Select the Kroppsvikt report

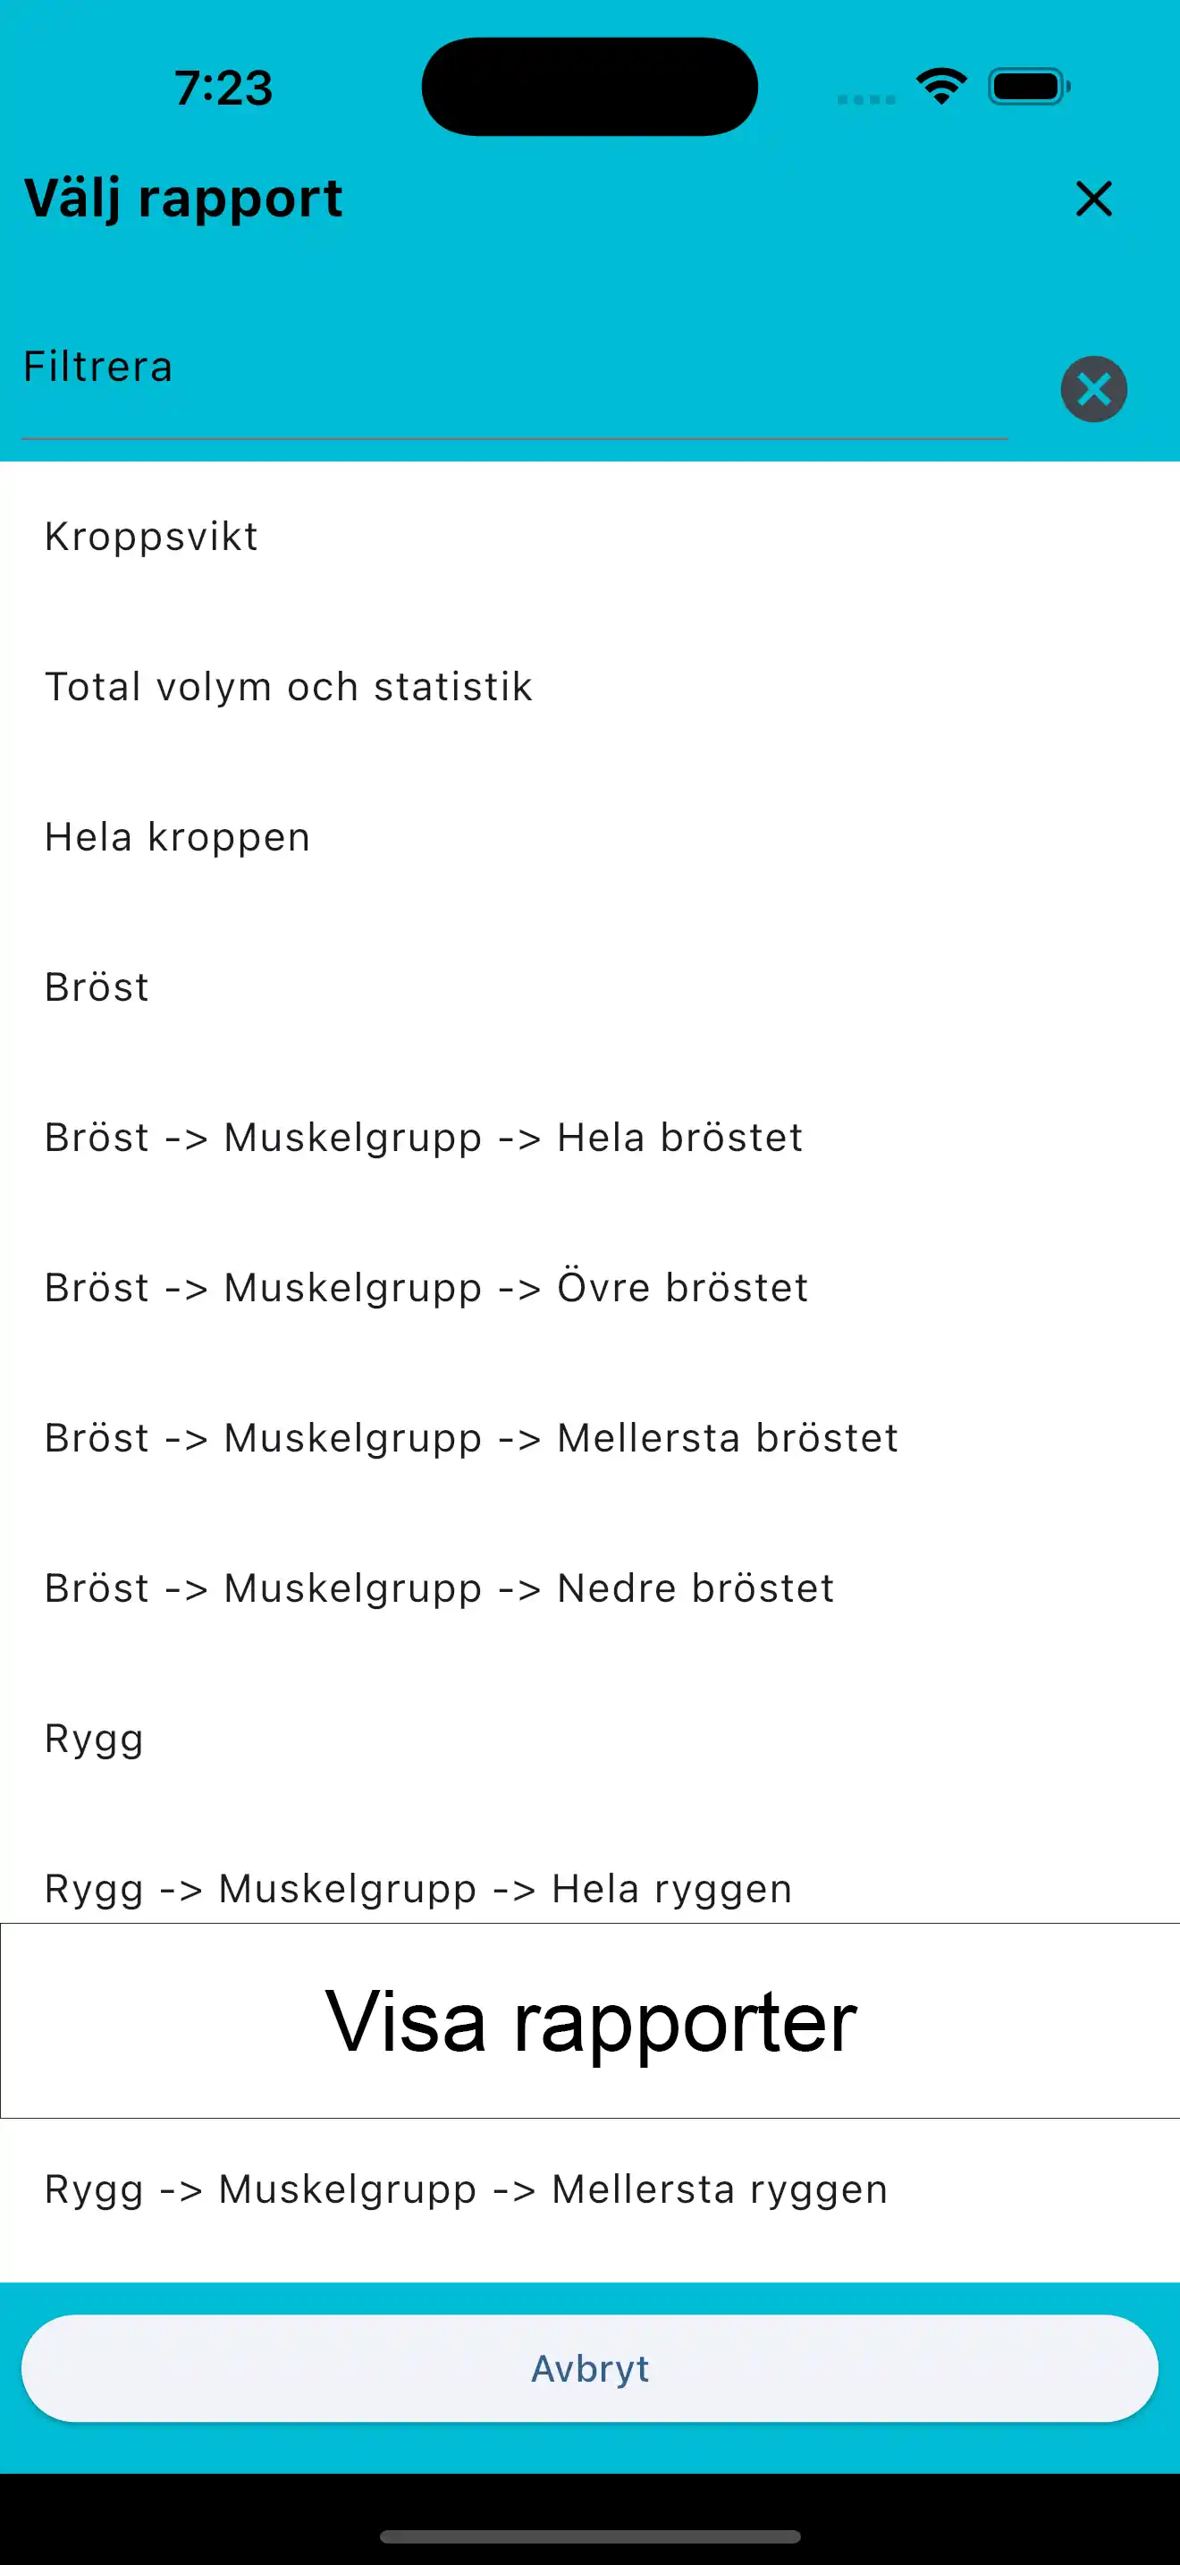[151, 536]
